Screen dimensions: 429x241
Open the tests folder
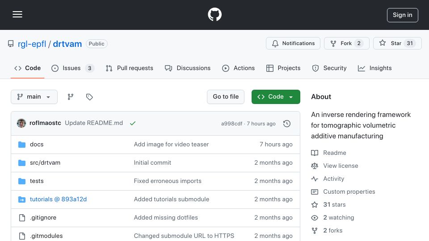click(37, 181)
